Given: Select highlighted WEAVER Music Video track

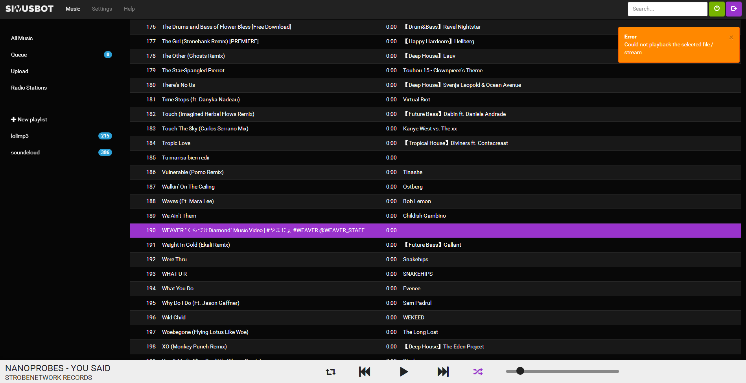Looking at the screenshot, I should click(x=435, y=230).
